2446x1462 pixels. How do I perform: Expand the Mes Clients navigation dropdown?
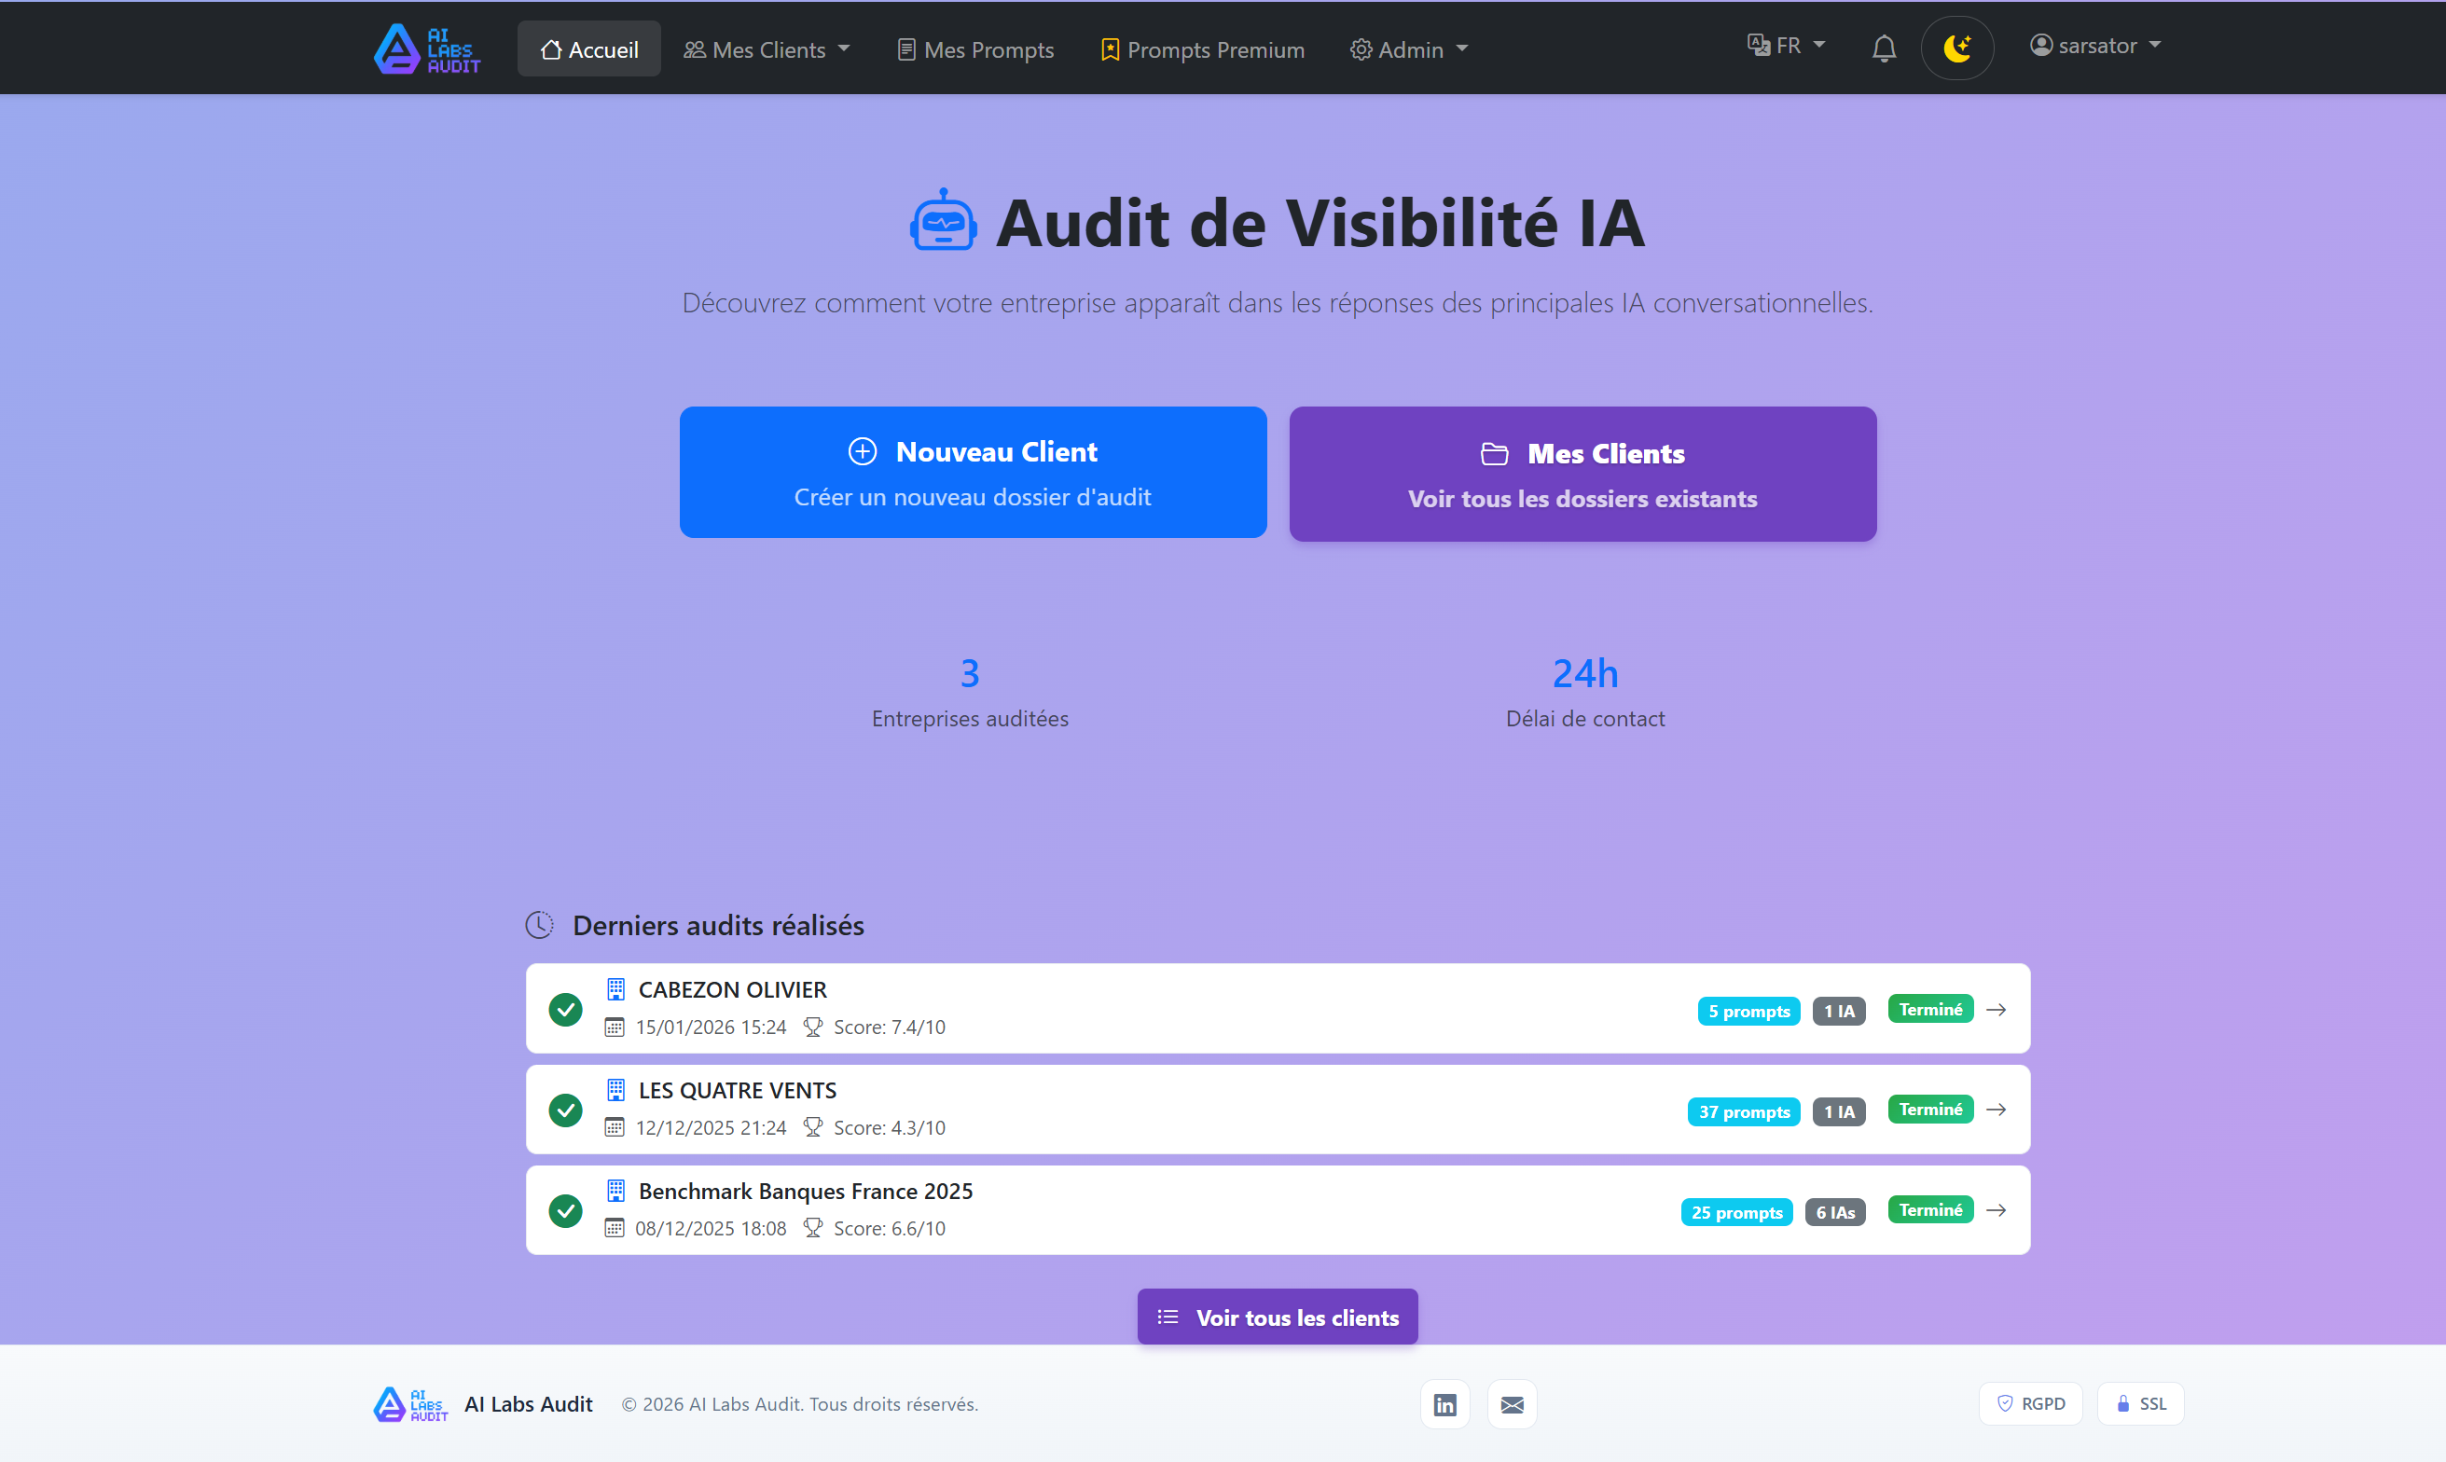tap(767, 48)
